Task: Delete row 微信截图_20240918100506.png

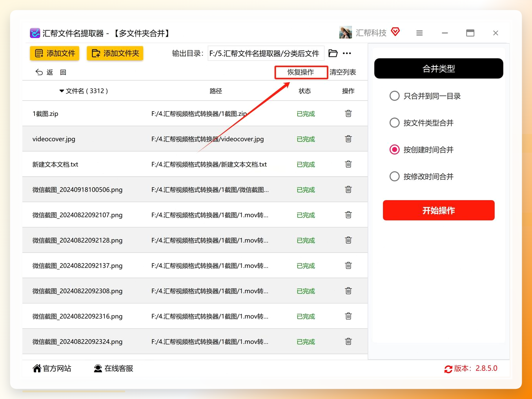Action: coord(348,190)
